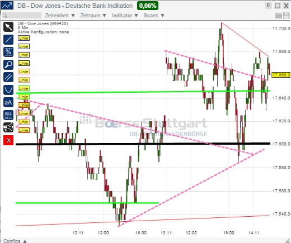Click the 17.580.0 price axis label

(x=281, y=168)
